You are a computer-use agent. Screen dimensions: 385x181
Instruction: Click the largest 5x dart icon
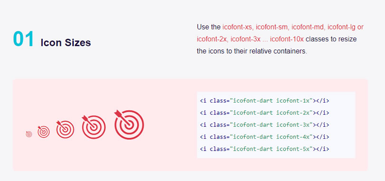pyautogui.click(x=129, y=124)
